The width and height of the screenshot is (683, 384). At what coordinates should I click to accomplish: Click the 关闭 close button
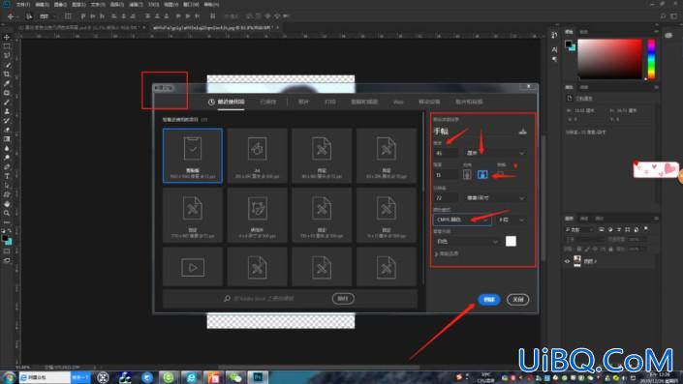coord(518,299)
